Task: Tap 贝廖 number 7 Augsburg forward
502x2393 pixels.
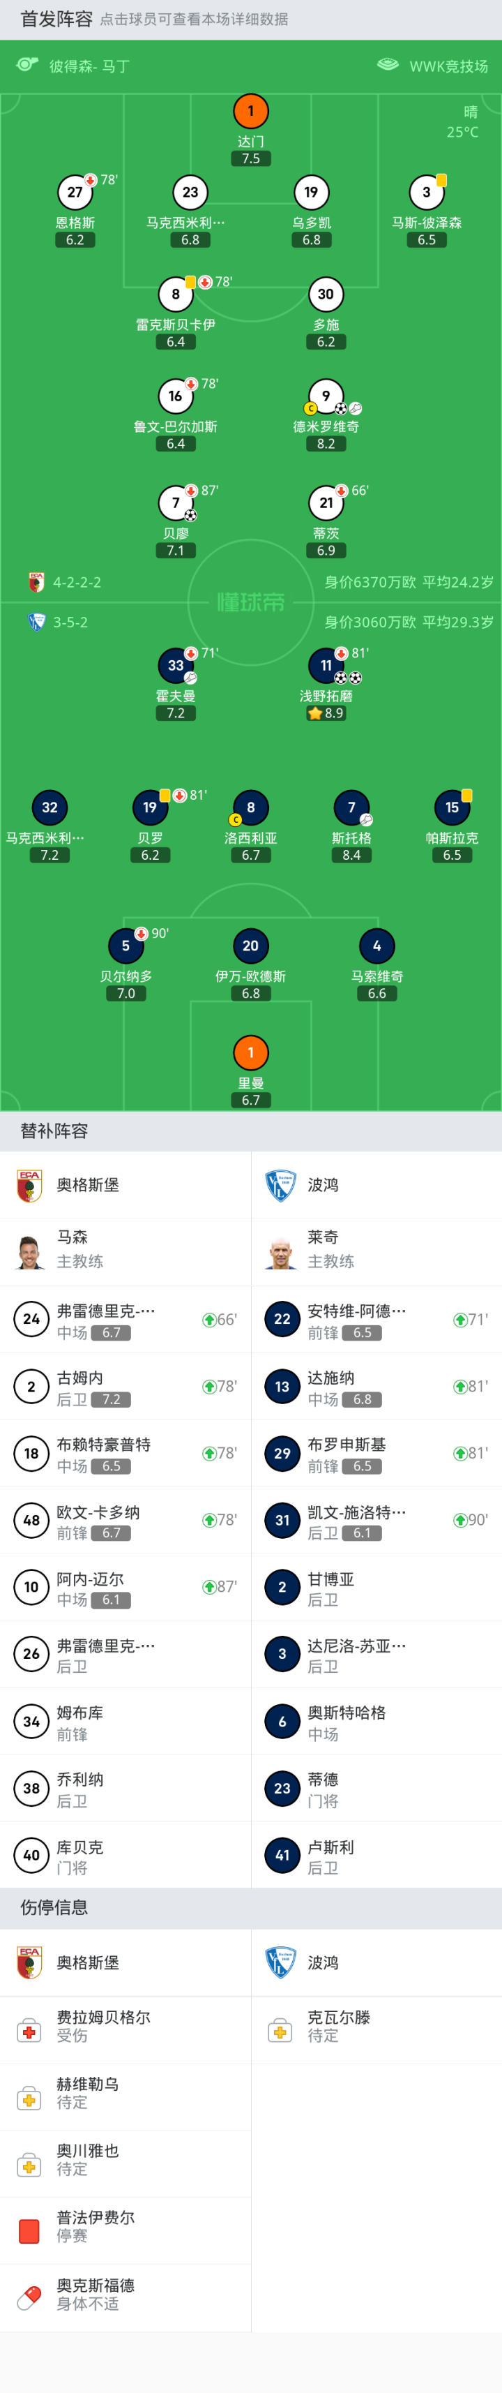Action: (176, 503)
